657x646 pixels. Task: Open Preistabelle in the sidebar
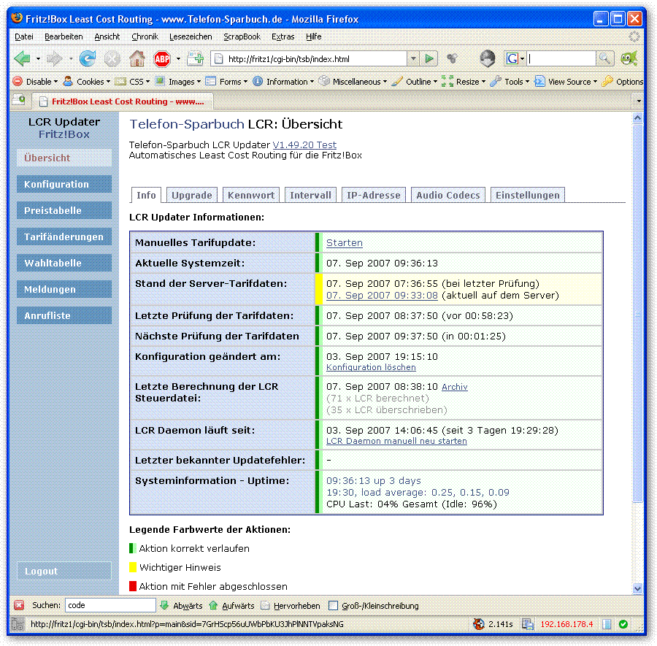64,210
